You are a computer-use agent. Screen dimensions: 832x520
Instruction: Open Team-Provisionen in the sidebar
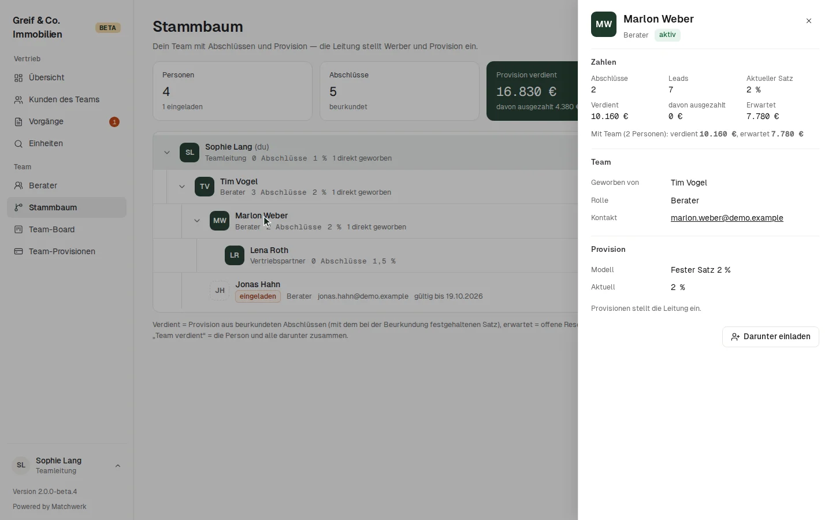66,252
